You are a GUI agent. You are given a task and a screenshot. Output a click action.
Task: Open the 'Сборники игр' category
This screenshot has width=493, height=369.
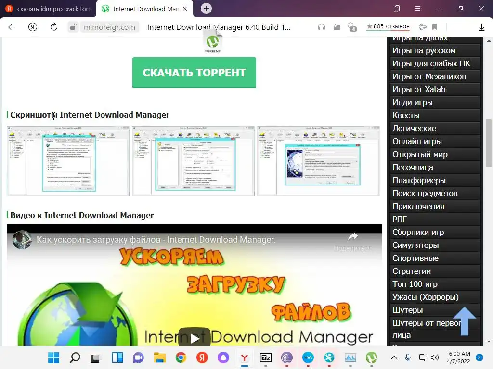[435, 232]
